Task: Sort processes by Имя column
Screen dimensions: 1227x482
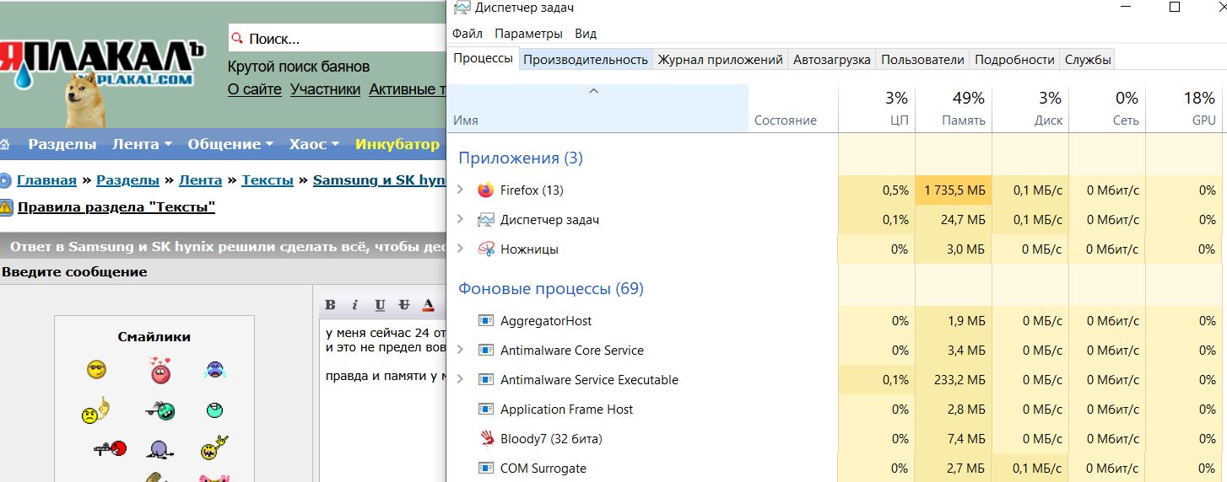Action: [x=597, y=108]
